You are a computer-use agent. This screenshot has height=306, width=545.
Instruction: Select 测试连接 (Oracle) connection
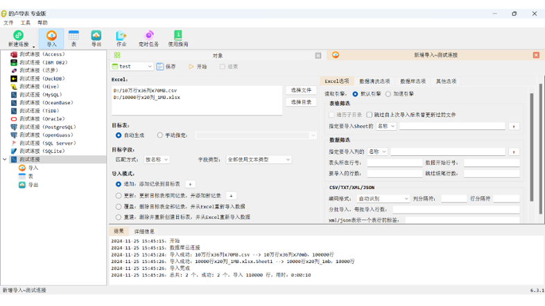42,119
